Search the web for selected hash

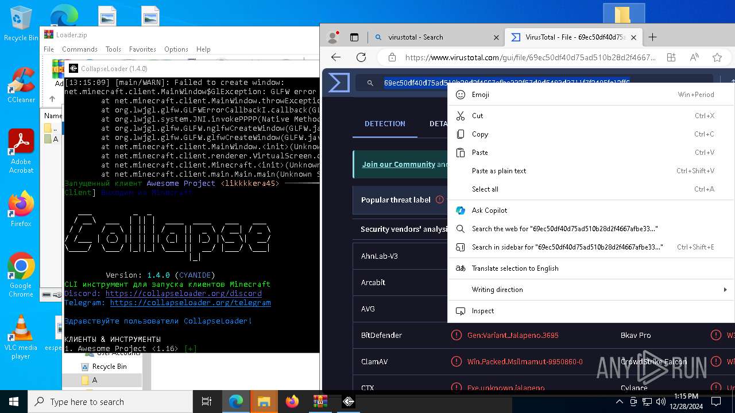click(591, 229)
